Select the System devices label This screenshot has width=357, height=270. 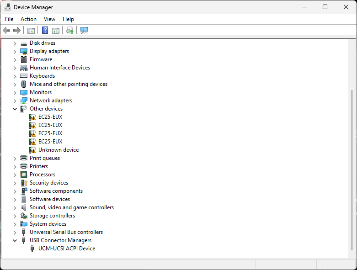(48, 224)
